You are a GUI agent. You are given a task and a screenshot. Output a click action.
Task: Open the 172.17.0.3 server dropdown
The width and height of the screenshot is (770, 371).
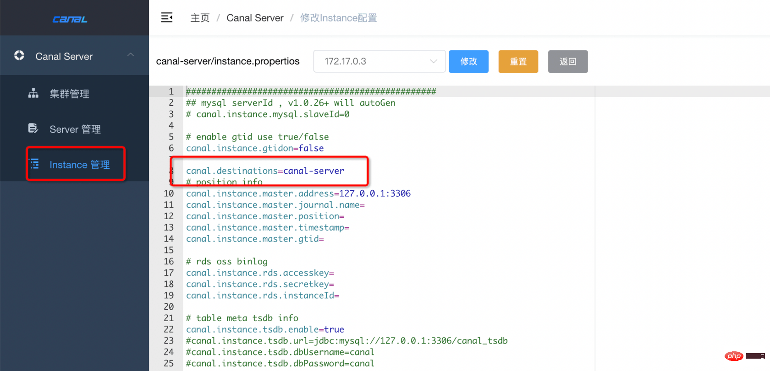[379, 61]
